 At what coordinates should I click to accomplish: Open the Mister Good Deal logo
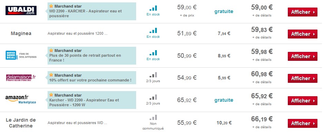tap(21, 55)
